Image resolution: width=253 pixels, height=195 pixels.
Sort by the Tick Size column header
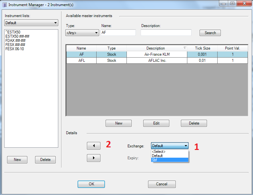click(202, 48)
